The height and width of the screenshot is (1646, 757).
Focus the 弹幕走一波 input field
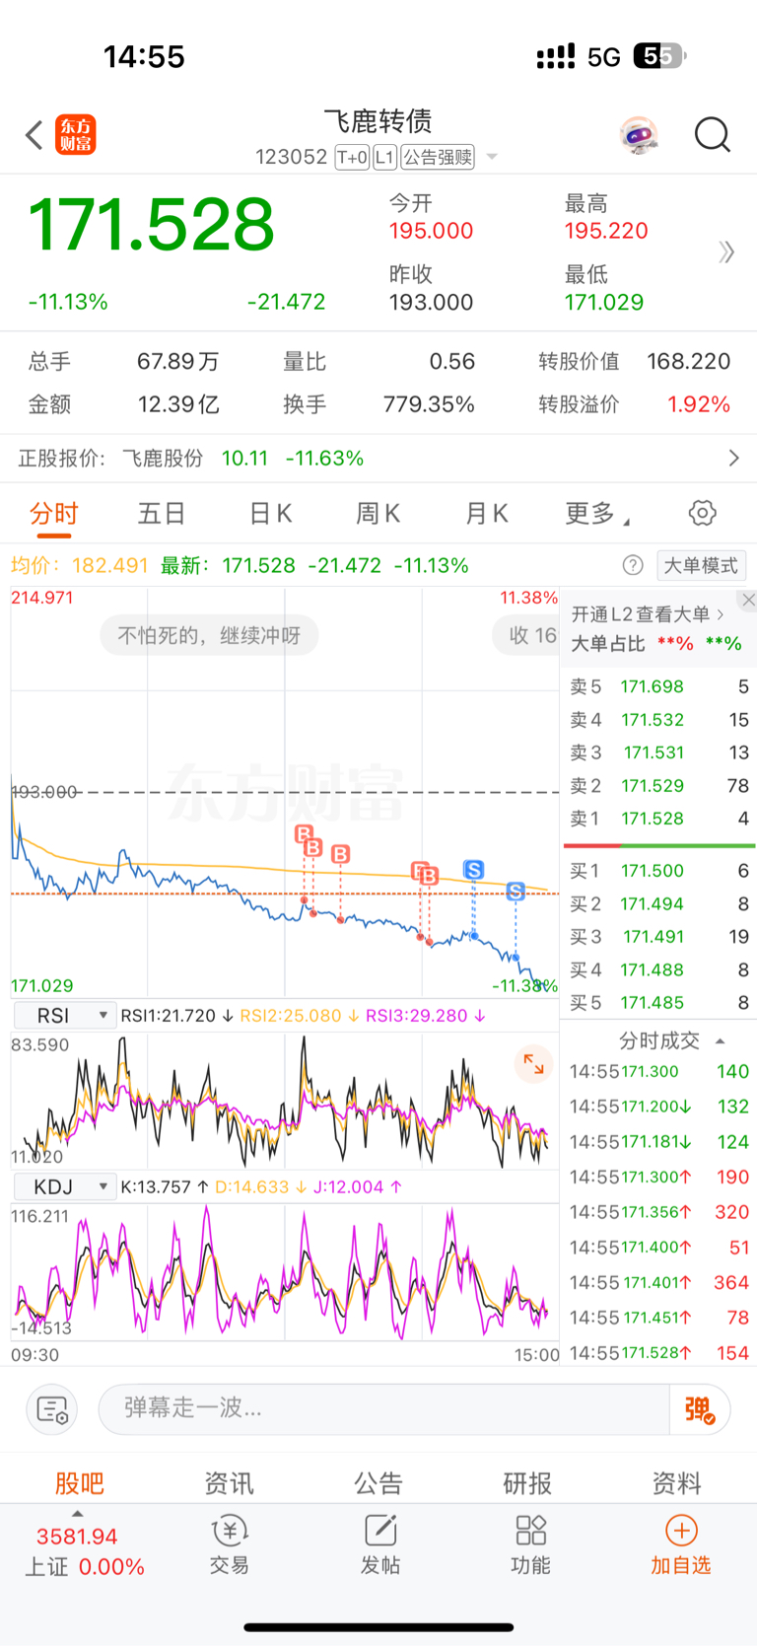pos(384,1408)
